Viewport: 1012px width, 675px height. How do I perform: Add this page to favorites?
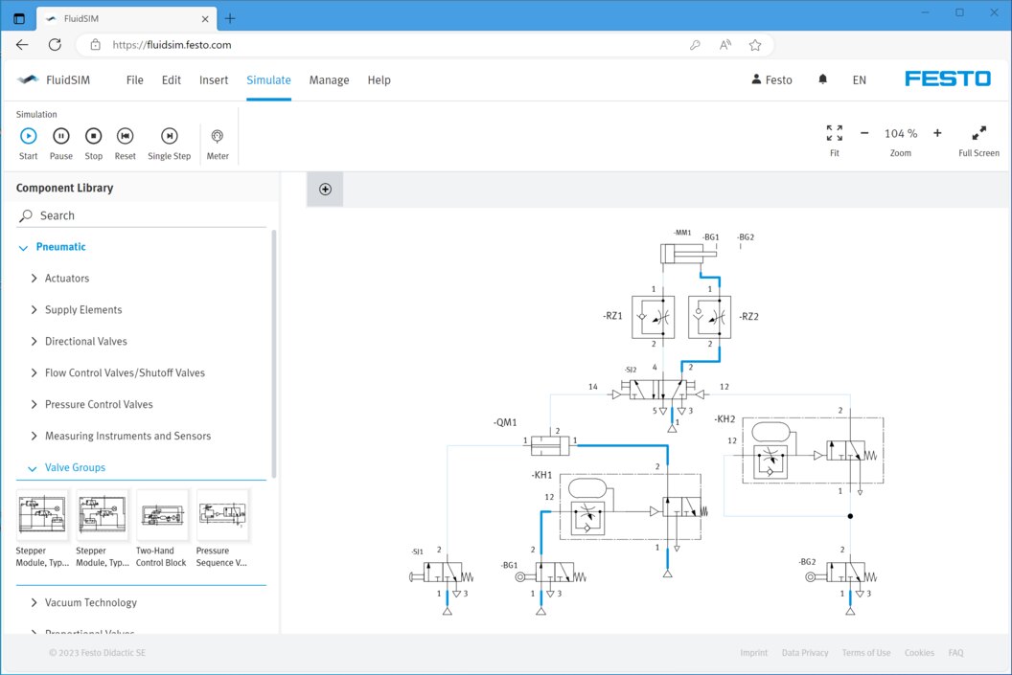point(755,44)
